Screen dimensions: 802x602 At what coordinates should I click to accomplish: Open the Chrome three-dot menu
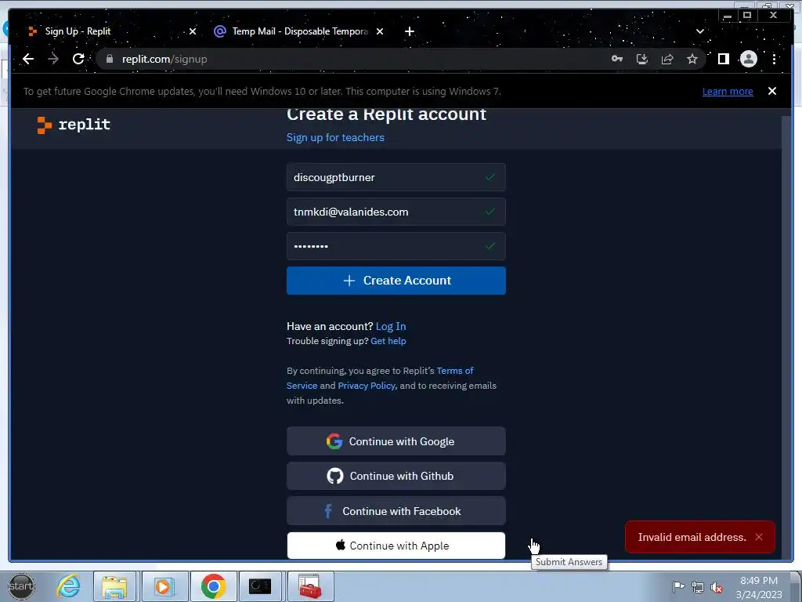tap(774, 59)
